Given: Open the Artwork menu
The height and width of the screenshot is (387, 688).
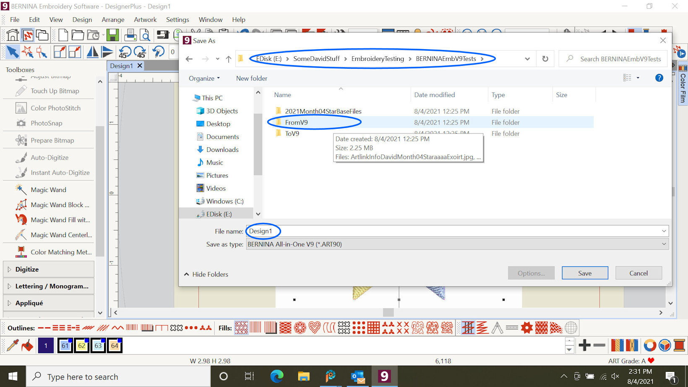Looking at the screenshot, I should tap(145, 19).
